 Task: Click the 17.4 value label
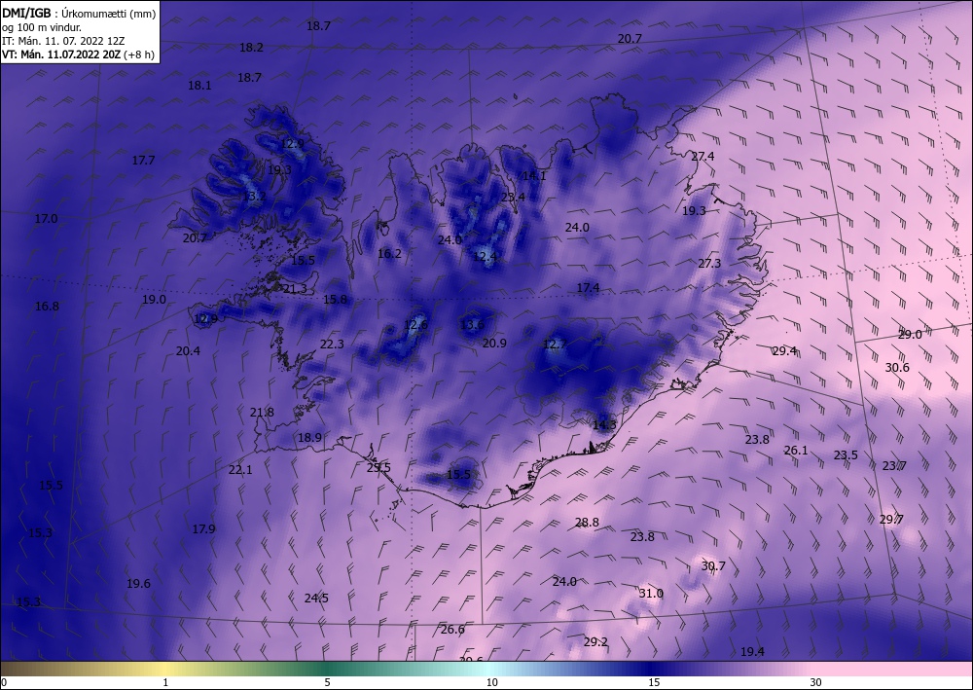point(589,288)
